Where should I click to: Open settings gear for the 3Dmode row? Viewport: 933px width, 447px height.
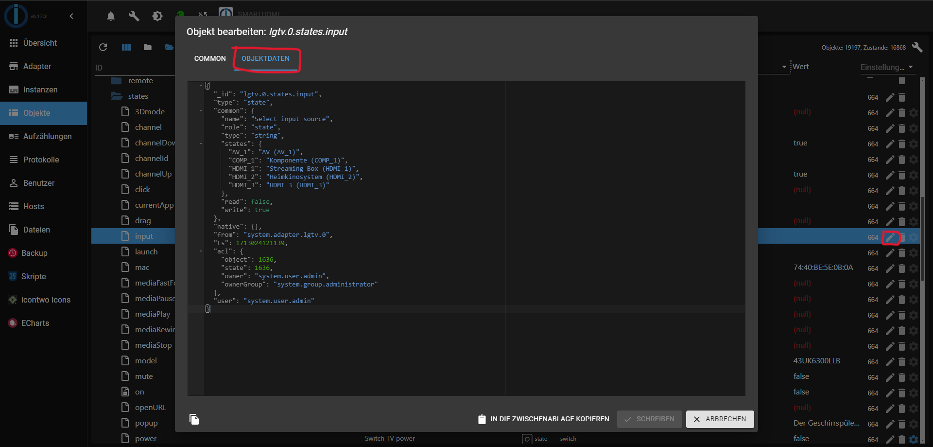pyautogui.click(x=914, y=113)
